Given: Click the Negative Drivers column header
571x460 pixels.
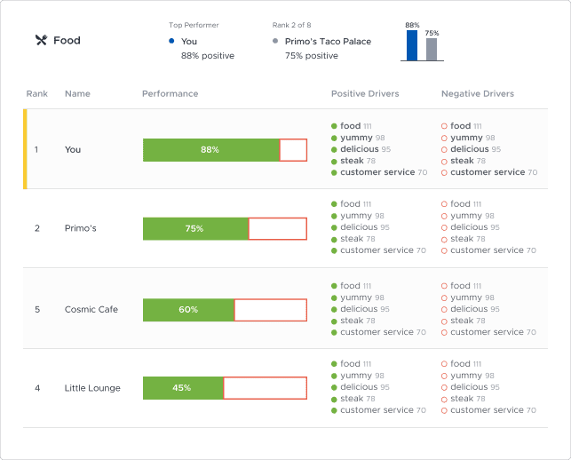Looking at the screenshot, I should tap(477, 93).
